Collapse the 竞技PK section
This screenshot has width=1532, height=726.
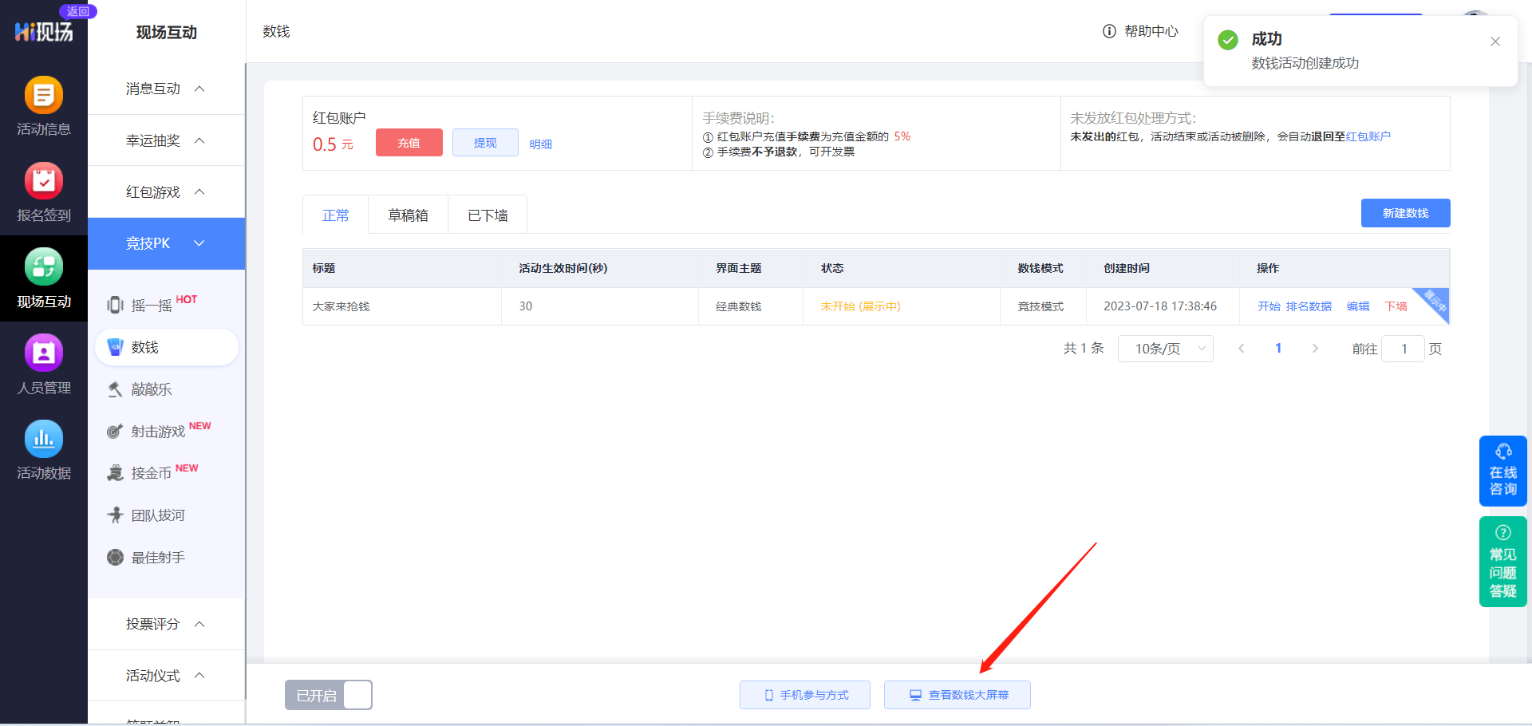[x=166, y=243]
